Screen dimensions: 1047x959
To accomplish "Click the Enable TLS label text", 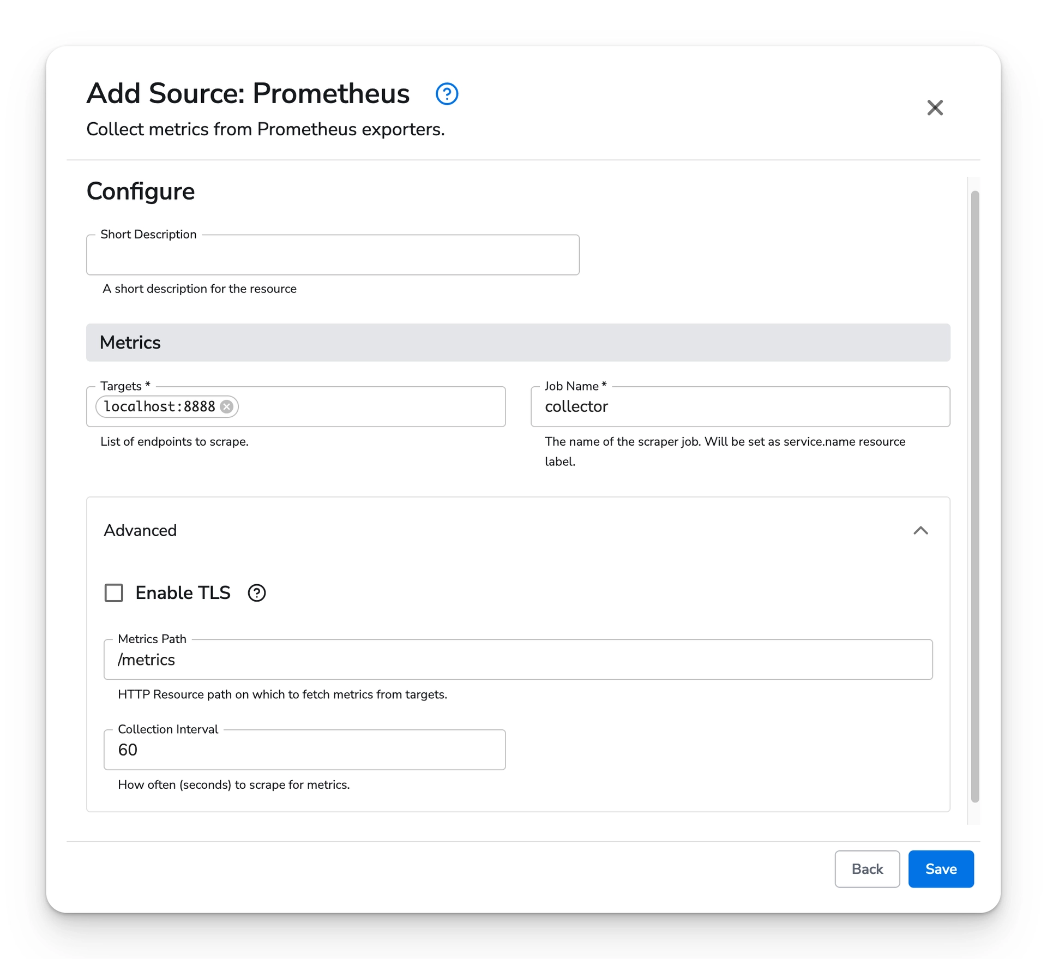I will coord(183,593).
